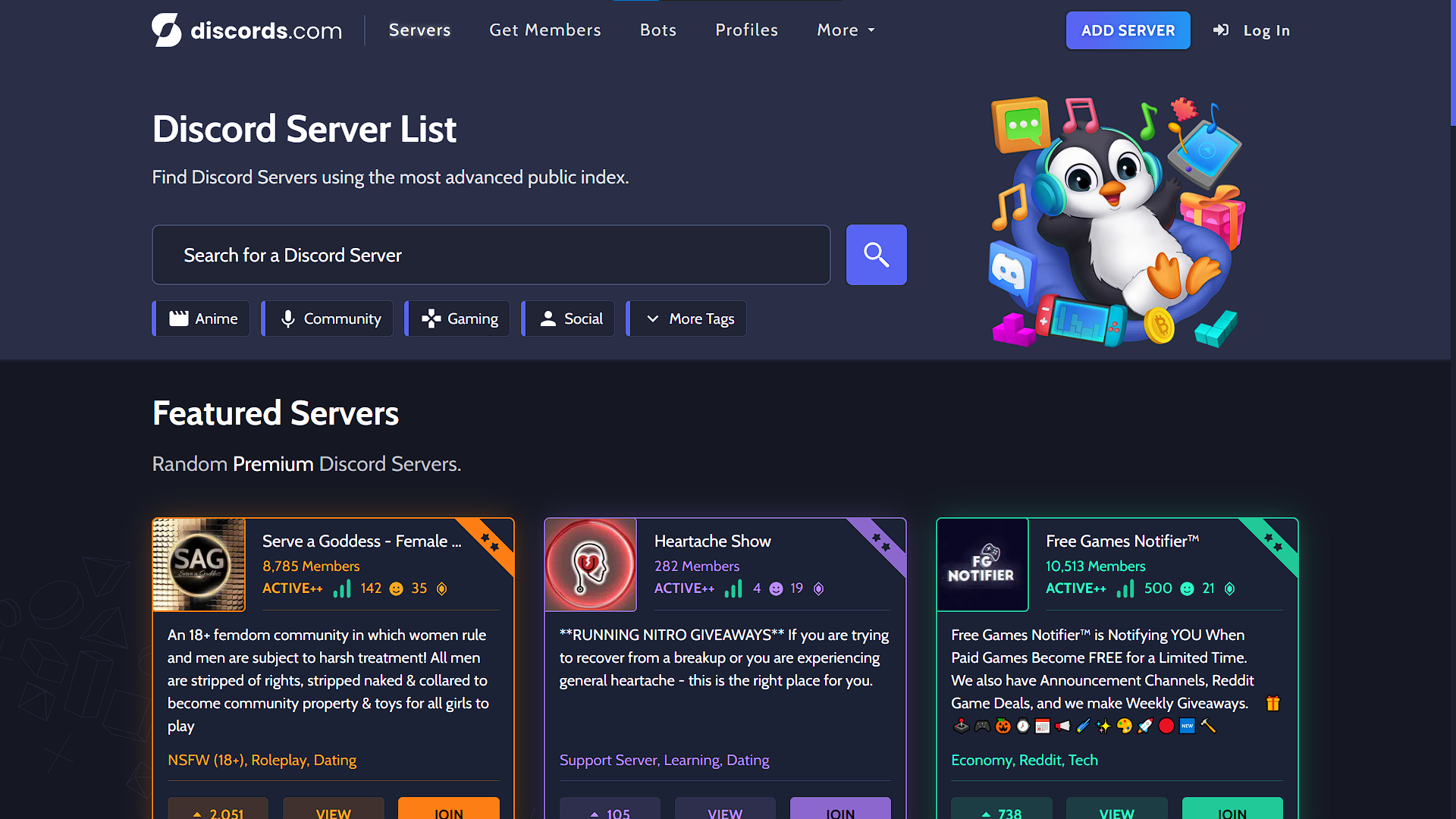Screen dimensions: 1456x819
Task: Select the Social tag with person icon
Action: pyautogui.click(x=569, y=318)
